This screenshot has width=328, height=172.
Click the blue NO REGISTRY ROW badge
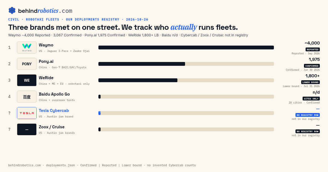pyautogui.click(x=307, y=115)
